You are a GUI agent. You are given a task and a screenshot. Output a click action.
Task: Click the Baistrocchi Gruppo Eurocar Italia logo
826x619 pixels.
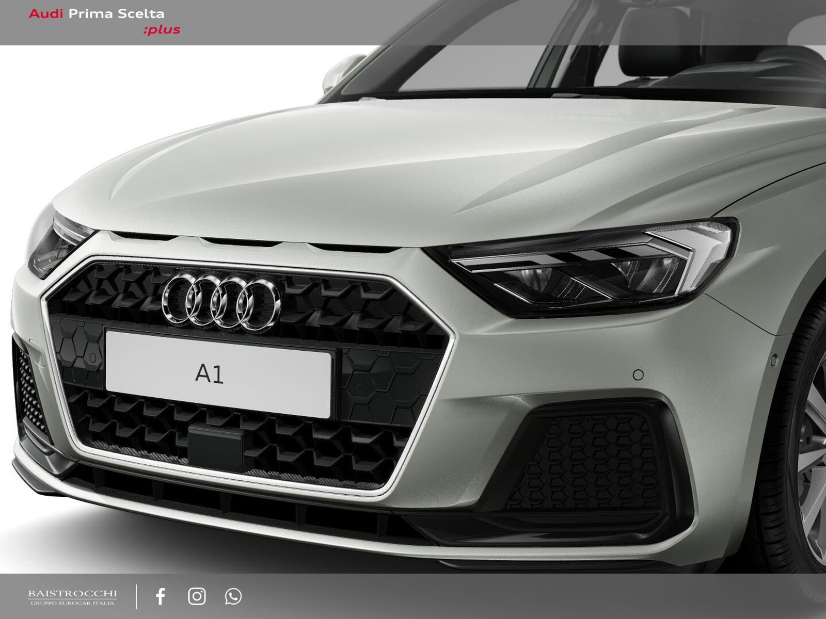73,597
